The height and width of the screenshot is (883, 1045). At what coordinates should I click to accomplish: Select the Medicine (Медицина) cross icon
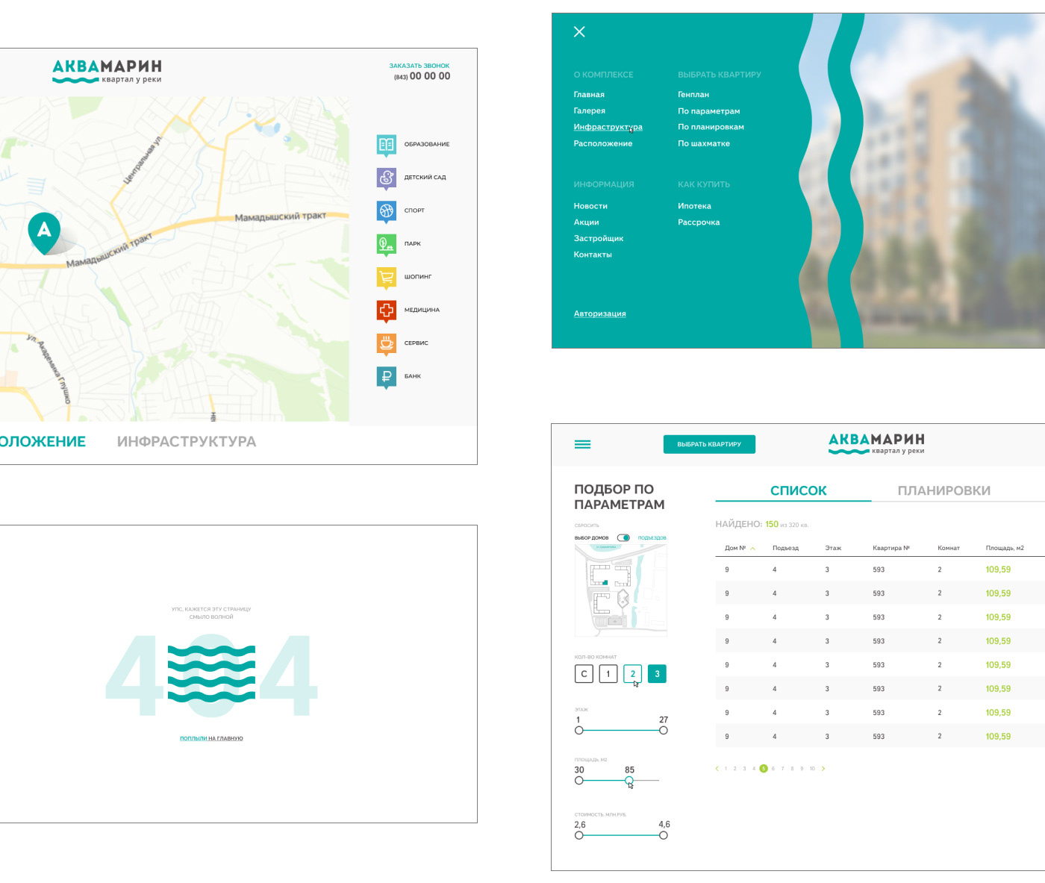point(386,310)
